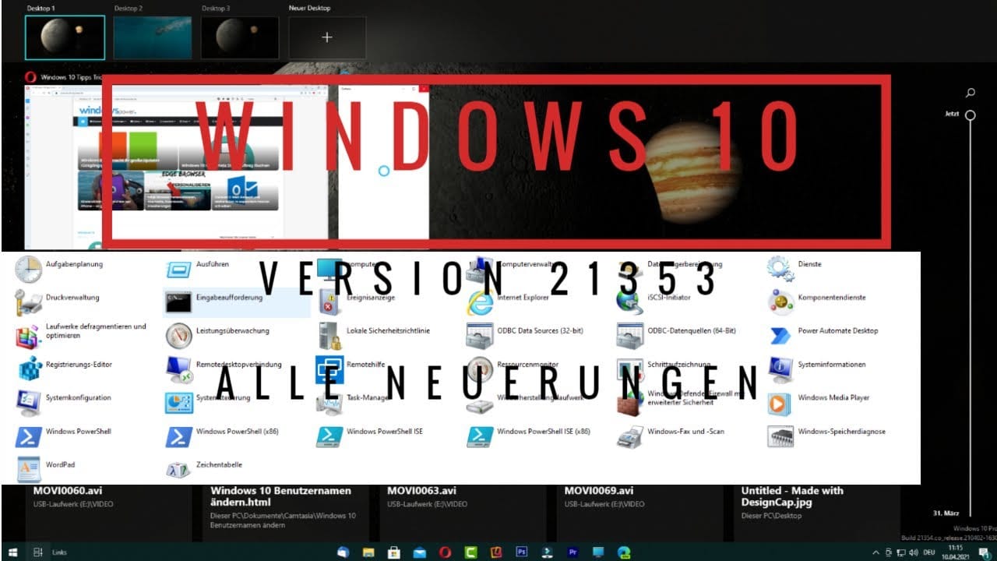Open Systeminformationen
Image resolution: width=997 pixels, height=561 pixels.
(x=817, y=368)
